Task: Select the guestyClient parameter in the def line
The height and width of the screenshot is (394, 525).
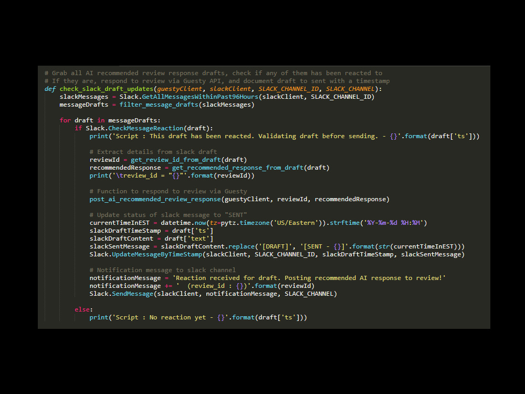Action: pos(180,89)
